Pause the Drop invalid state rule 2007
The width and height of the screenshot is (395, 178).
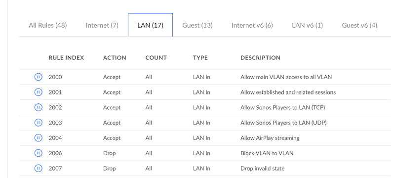click(38, 168)
